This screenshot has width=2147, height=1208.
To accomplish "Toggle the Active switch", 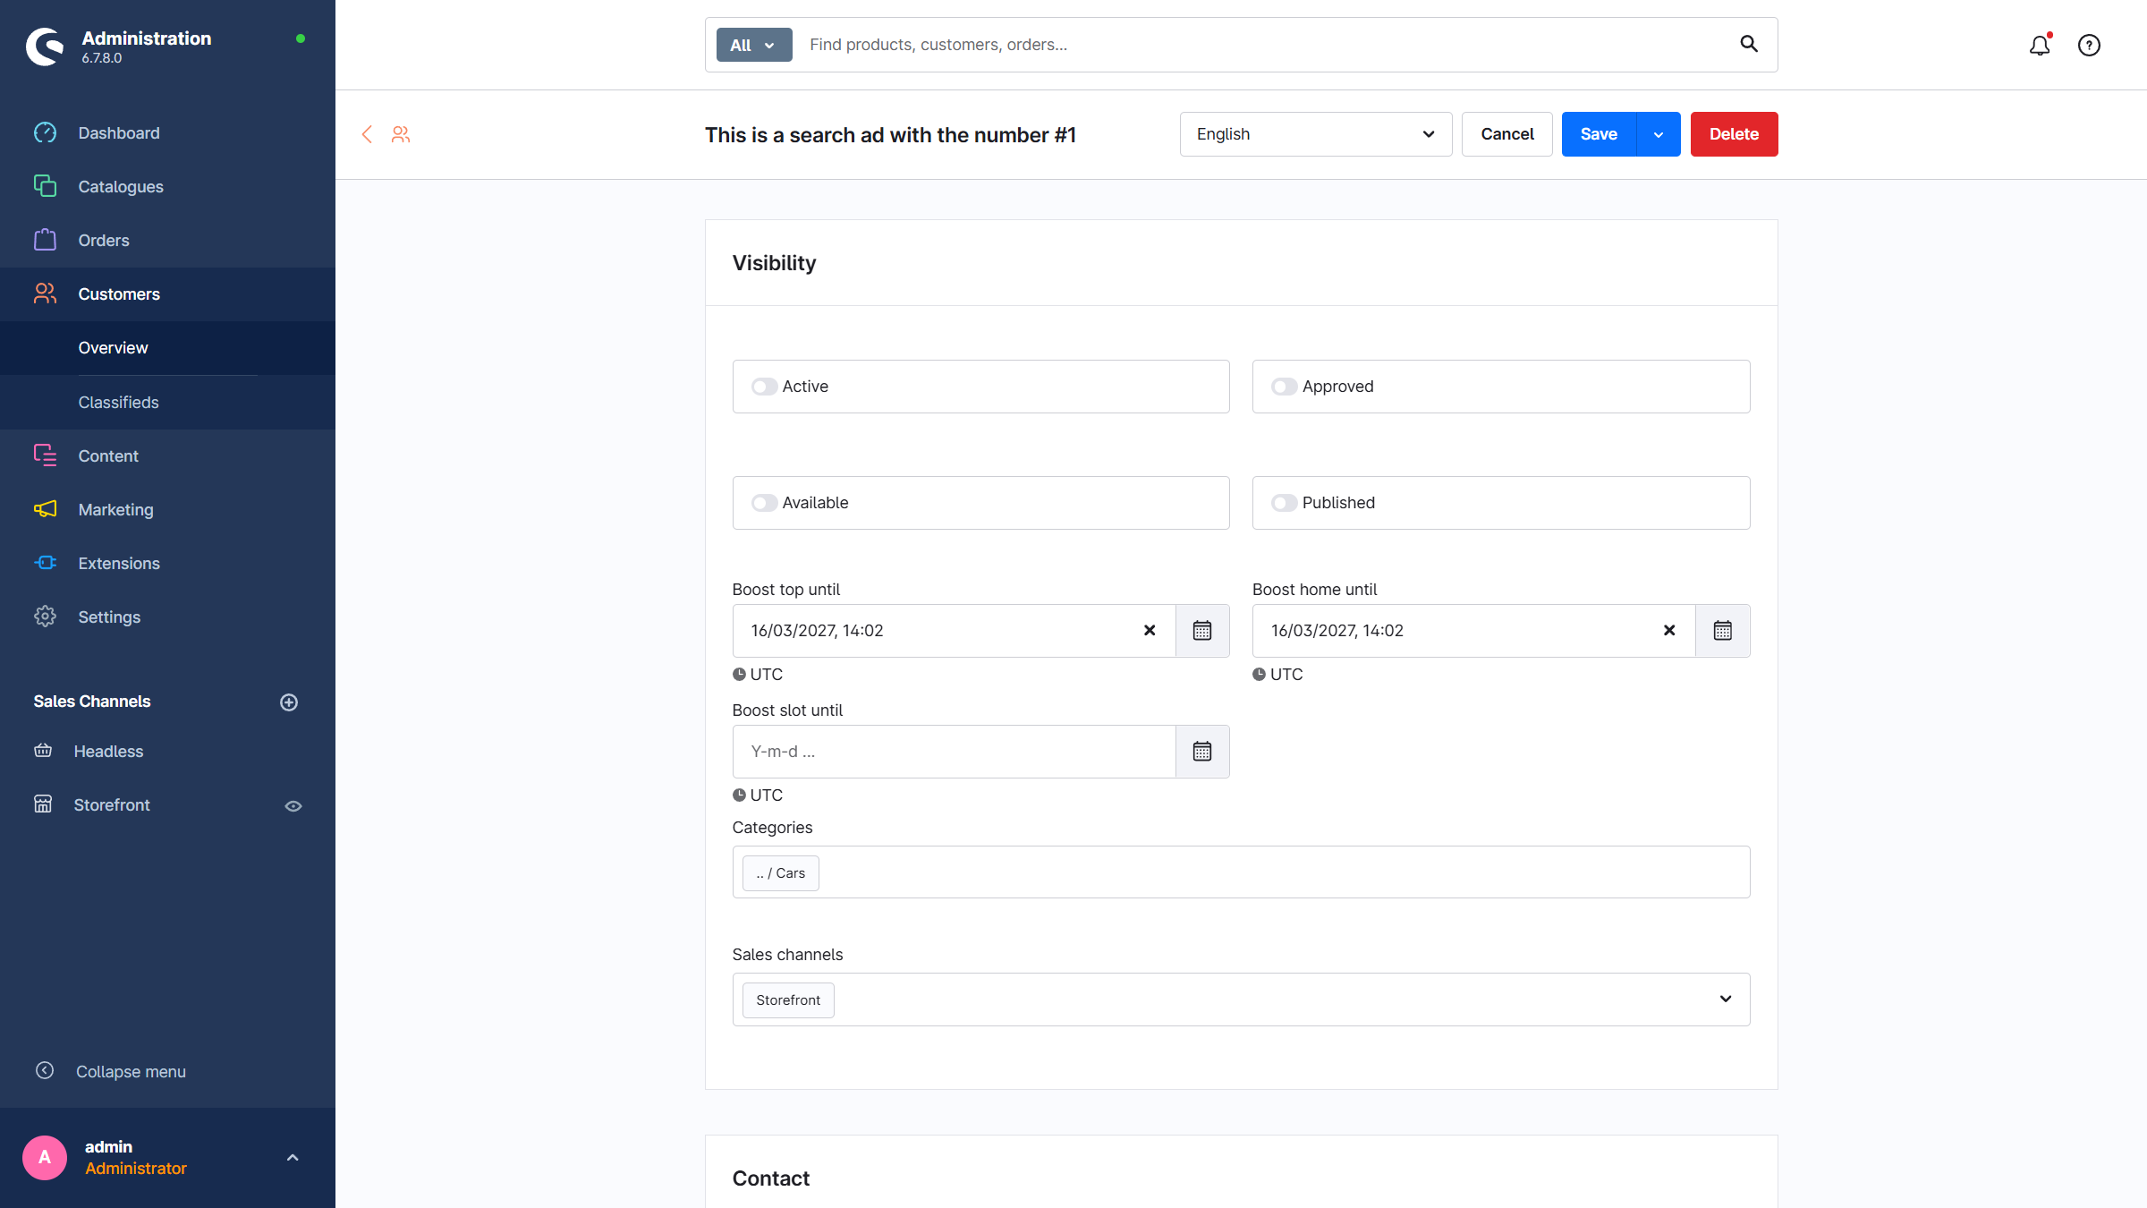I will tap(764, 387).
